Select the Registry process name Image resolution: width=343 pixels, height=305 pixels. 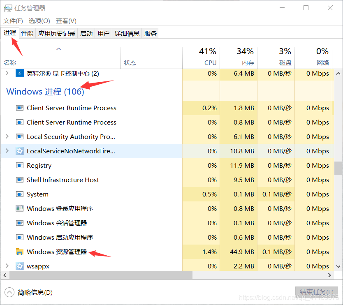tap(39, 166)
